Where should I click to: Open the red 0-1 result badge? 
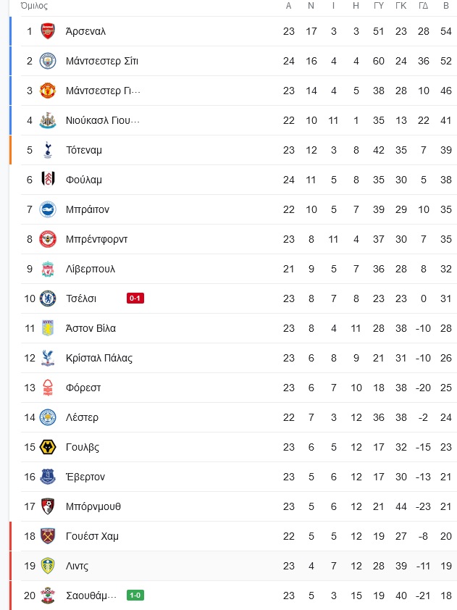click(135, 298)
